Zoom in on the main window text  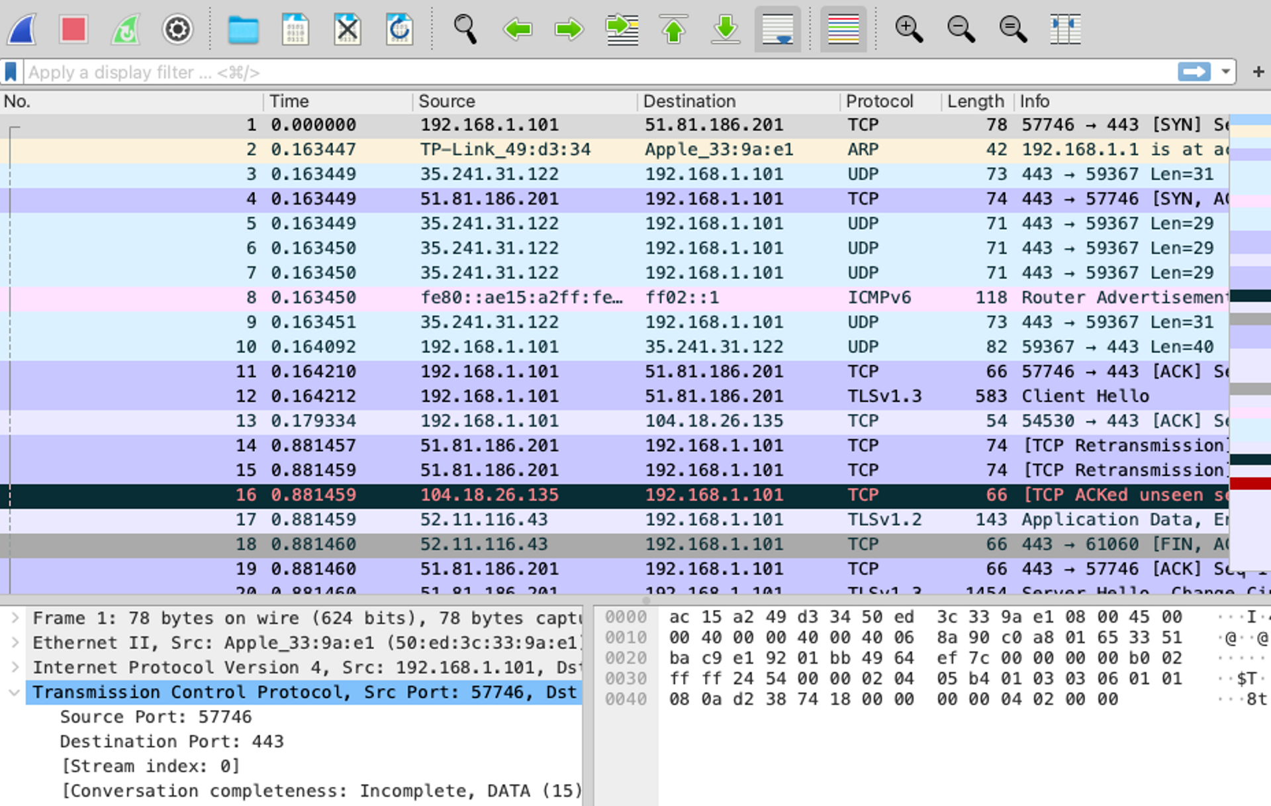pyautogui.click(x=908, y=29)
